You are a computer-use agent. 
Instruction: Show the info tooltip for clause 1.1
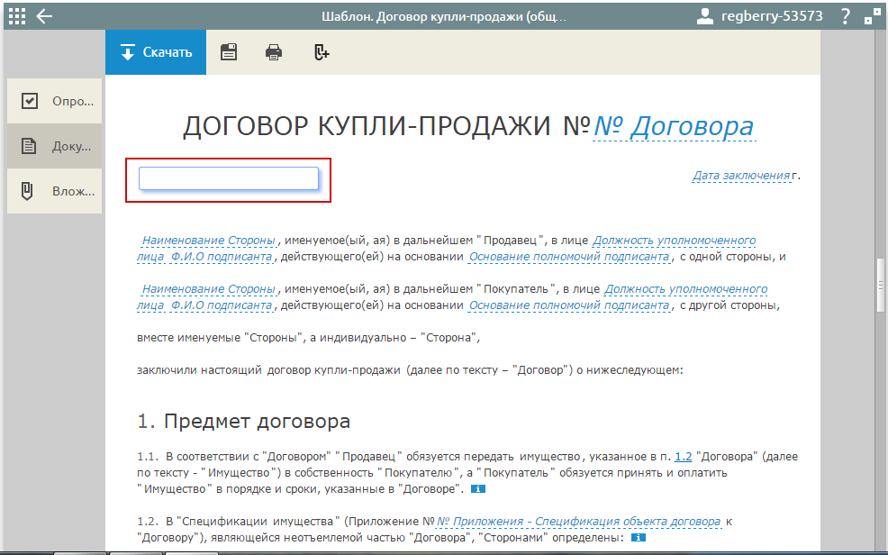pos(478,488)
